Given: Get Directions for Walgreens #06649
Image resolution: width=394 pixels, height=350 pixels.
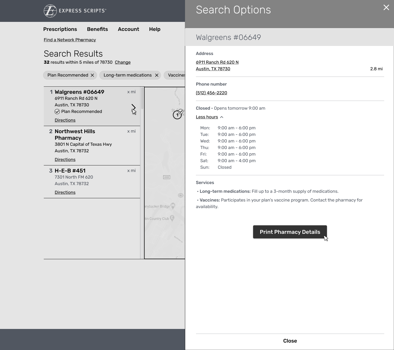Looking at the screenshot, I should tap(65, 120).
